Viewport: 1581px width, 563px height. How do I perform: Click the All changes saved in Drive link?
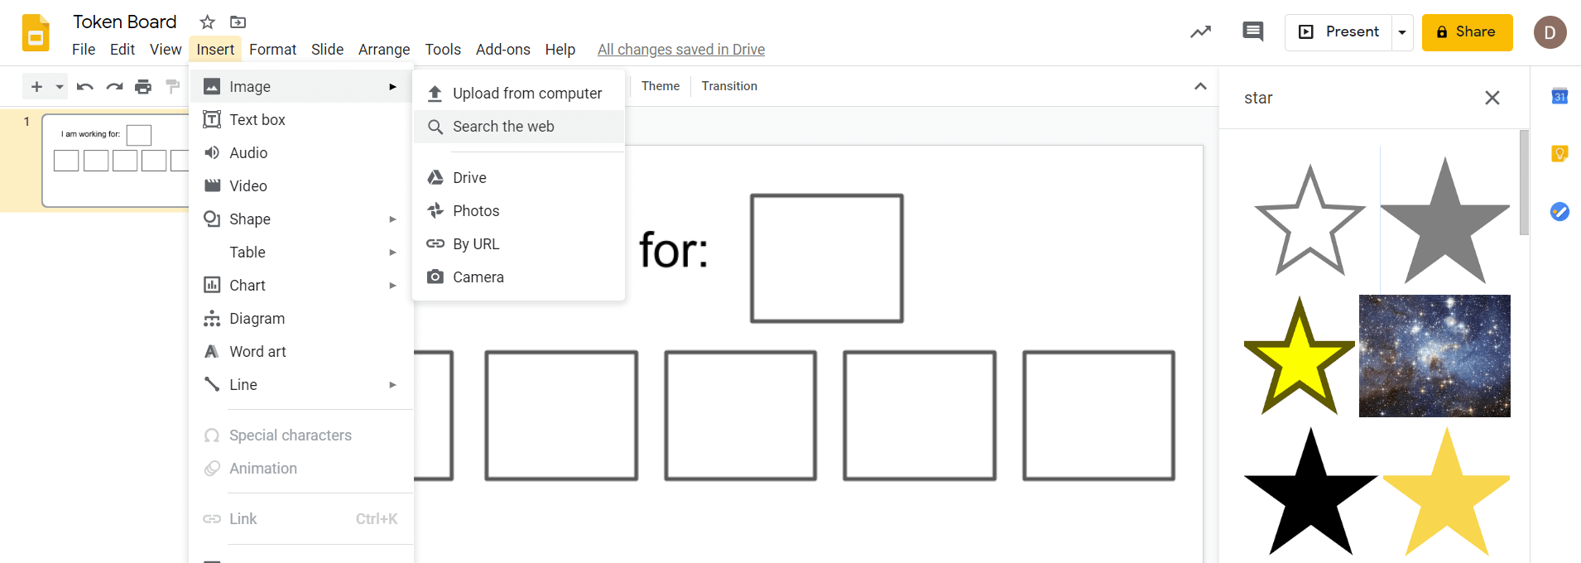coord(680,49)
